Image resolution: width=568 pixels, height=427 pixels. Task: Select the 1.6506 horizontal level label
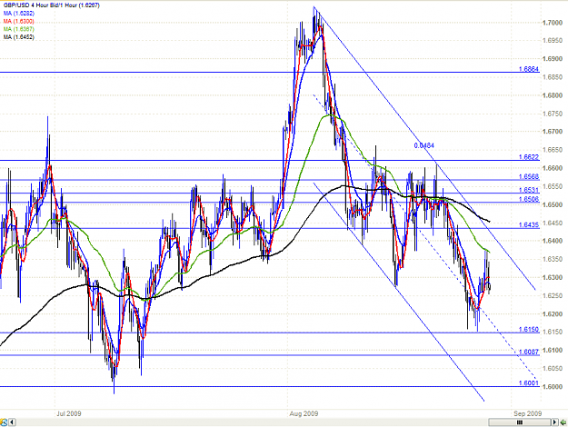(529, 199)
